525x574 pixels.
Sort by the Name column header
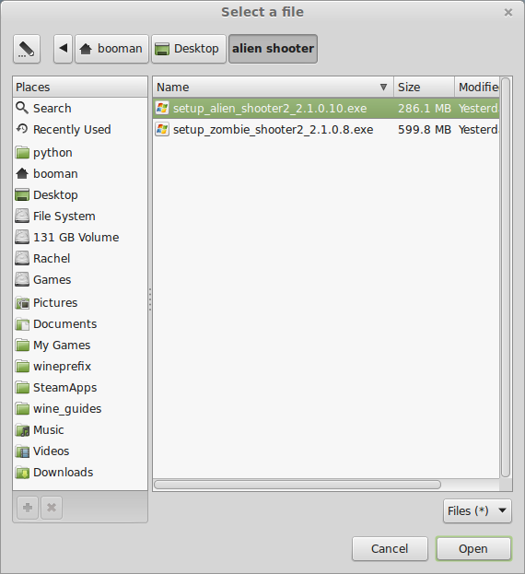coord(273,88)
